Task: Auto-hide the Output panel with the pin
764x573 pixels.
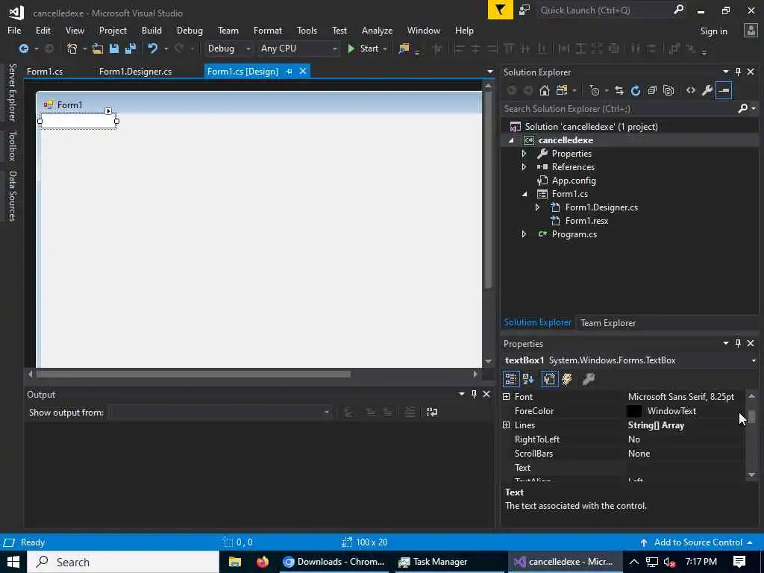Action: point(474,394)
